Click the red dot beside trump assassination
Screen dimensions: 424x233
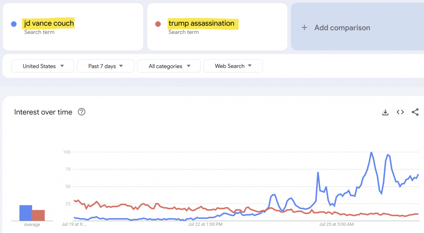[x=158, y=24]
